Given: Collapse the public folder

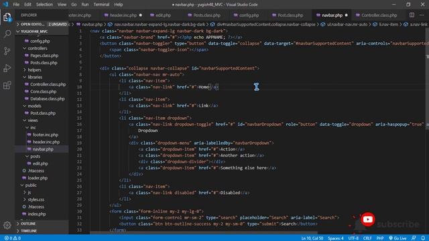Looking at the screenshot, I should 31,185.
